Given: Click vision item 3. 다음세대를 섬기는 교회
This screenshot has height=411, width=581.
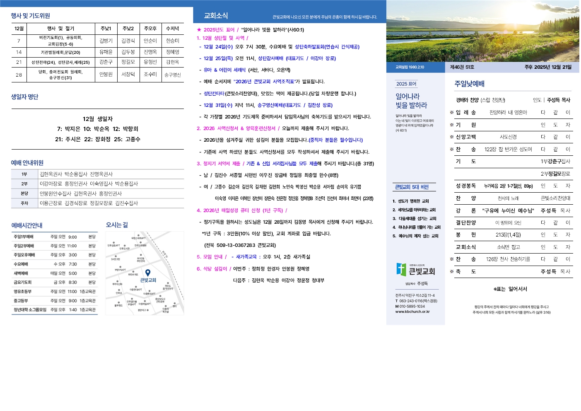Looking at the screenshot, I should (x=415, y=219).
